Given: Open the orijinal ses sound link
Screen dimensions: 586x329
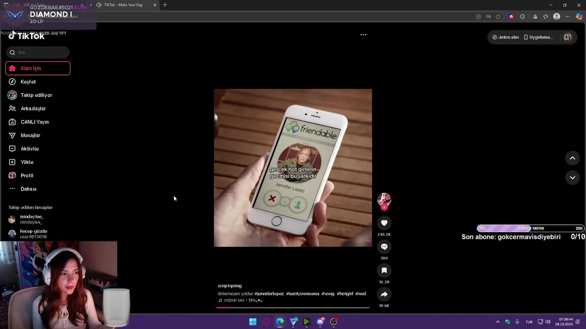Looking at the screenshot, I should (240, 300).
